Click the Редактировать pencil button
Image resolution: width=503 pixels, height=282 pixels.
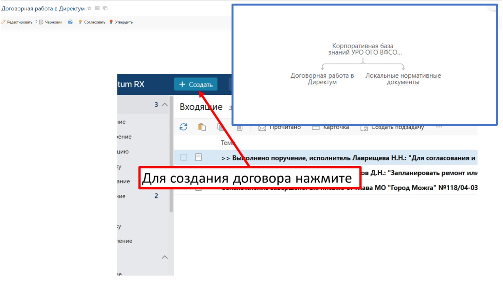(x=17, y=22)
